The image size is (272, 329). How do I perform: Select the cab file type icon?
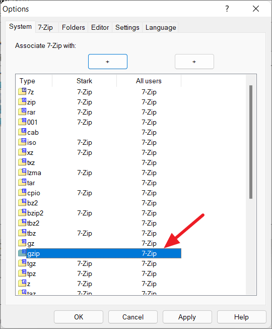tap(22, 132)
